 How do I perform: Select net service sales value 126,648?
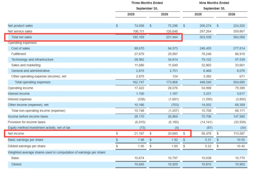click(172, 31)
